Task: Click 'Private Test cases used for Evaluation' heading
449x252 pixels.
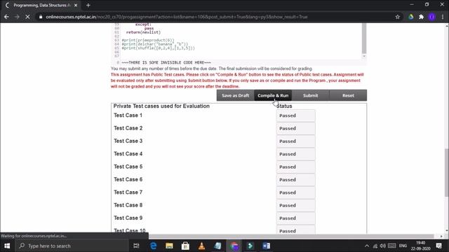Action: [161, 106]
